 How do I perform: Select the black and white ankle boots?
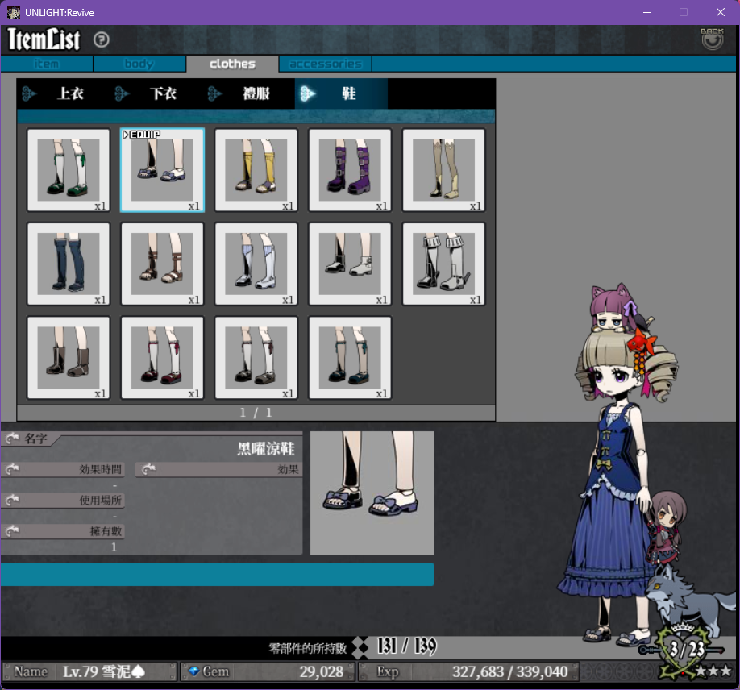point(350,264)
